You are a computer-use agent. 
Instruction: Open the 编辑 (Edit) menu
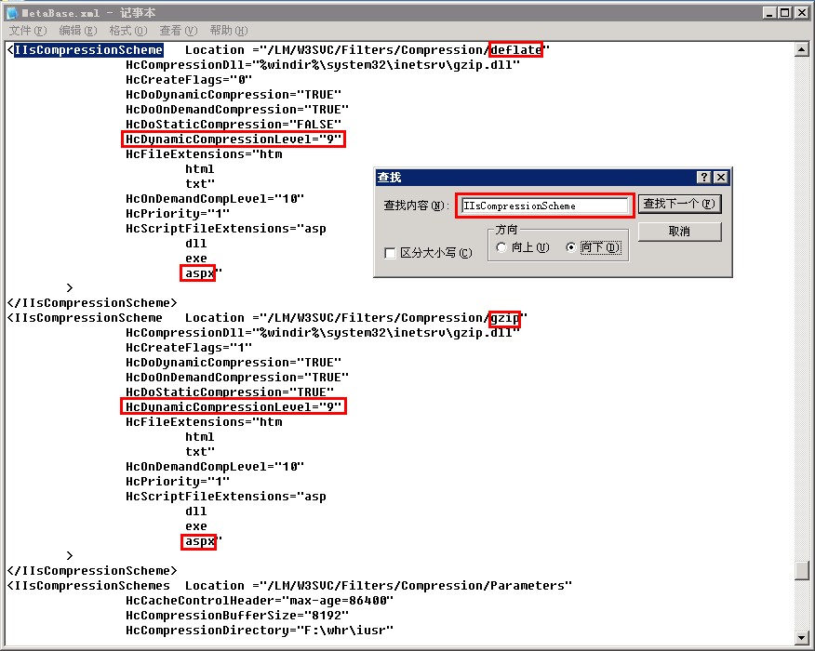point(77,30)
